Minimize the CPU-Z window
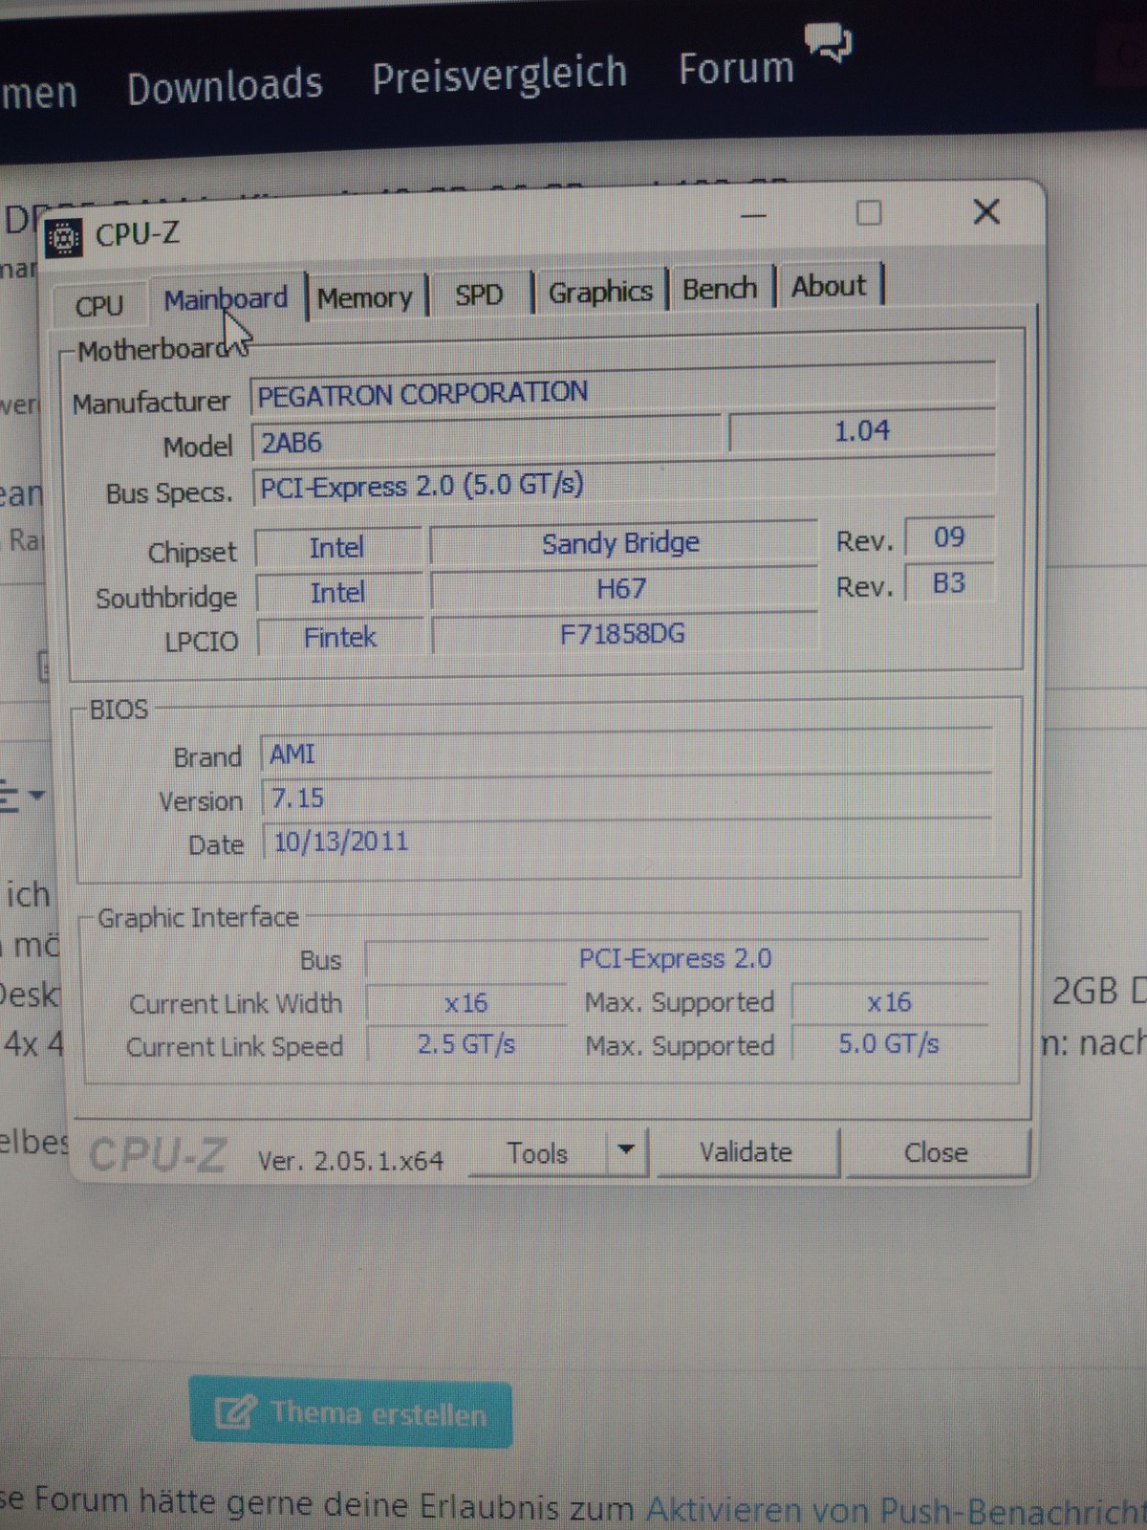Image resolution: width=1147 pixels, height=1530 pixels. (x=754, y=216)
